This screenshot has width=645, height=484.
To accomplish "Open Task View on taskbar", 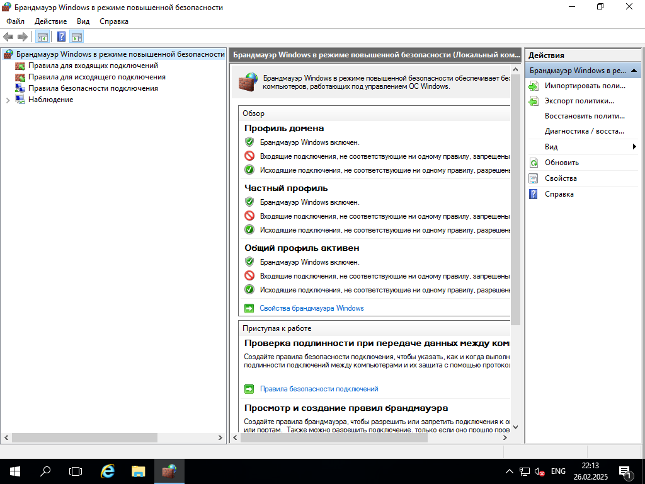I will [x=76, y=471].
